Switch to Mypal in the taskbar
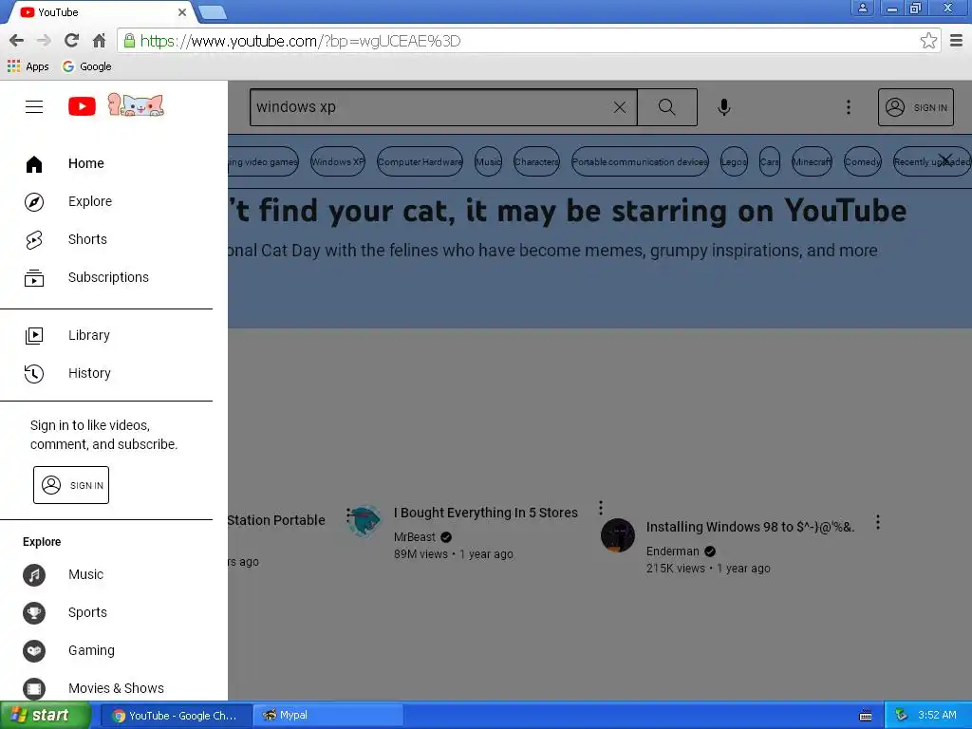 point(328,716)
